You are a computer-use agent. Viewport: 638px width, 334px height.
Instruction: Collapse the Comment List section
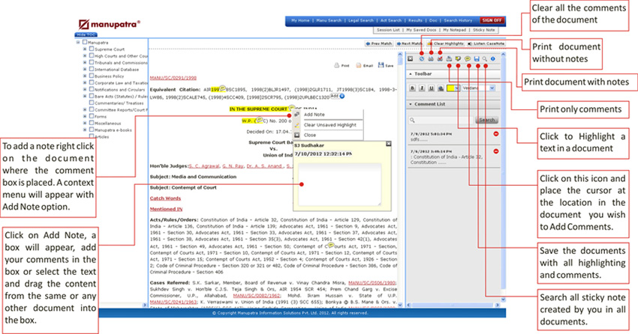point(453,104)
